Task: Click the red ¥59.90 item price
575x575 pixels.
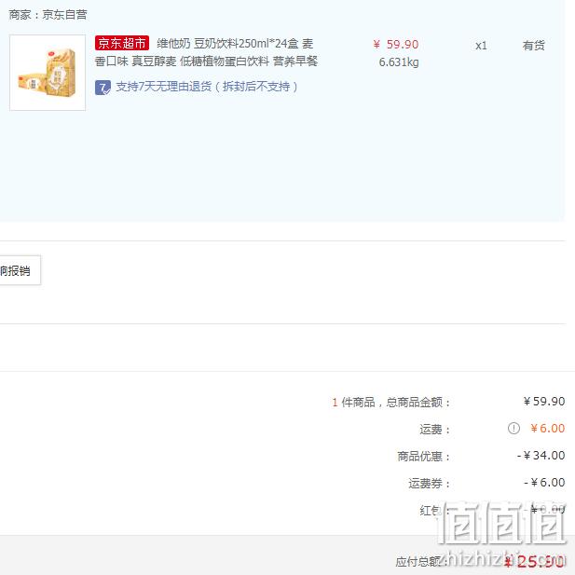Action: coord(396,45)
